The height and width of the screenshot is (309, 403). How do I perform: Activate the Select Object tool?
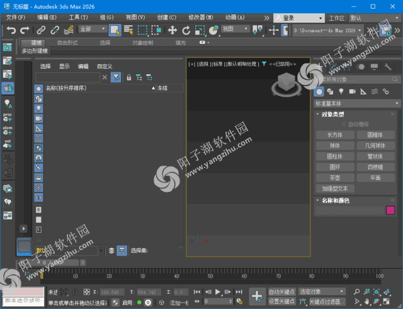coord(115,30)
